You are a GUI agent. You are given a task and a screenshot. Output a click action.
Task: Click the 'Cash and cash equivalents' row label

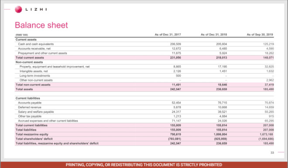pos(36,44)
